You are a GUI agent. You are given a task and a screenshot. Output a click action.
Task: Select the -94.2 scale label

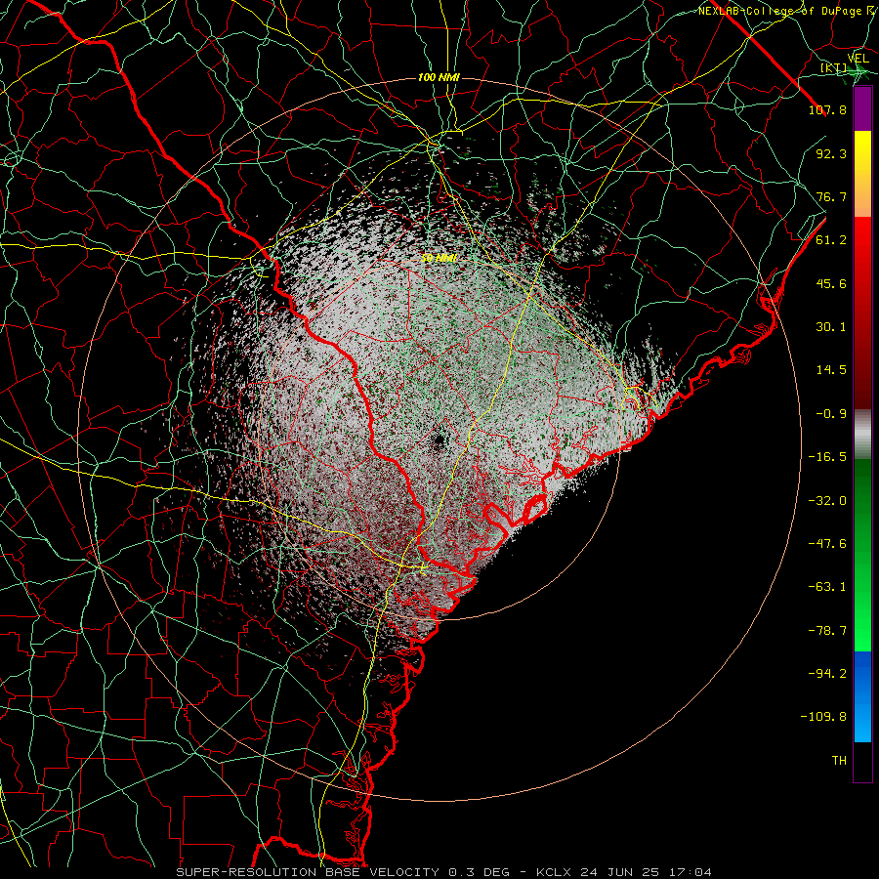827,674
